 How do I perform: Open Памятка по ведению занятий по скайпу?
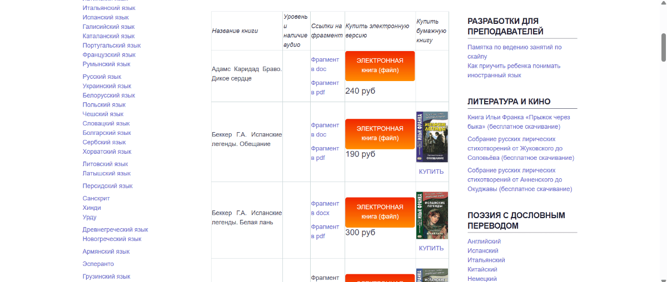(514, 52)
